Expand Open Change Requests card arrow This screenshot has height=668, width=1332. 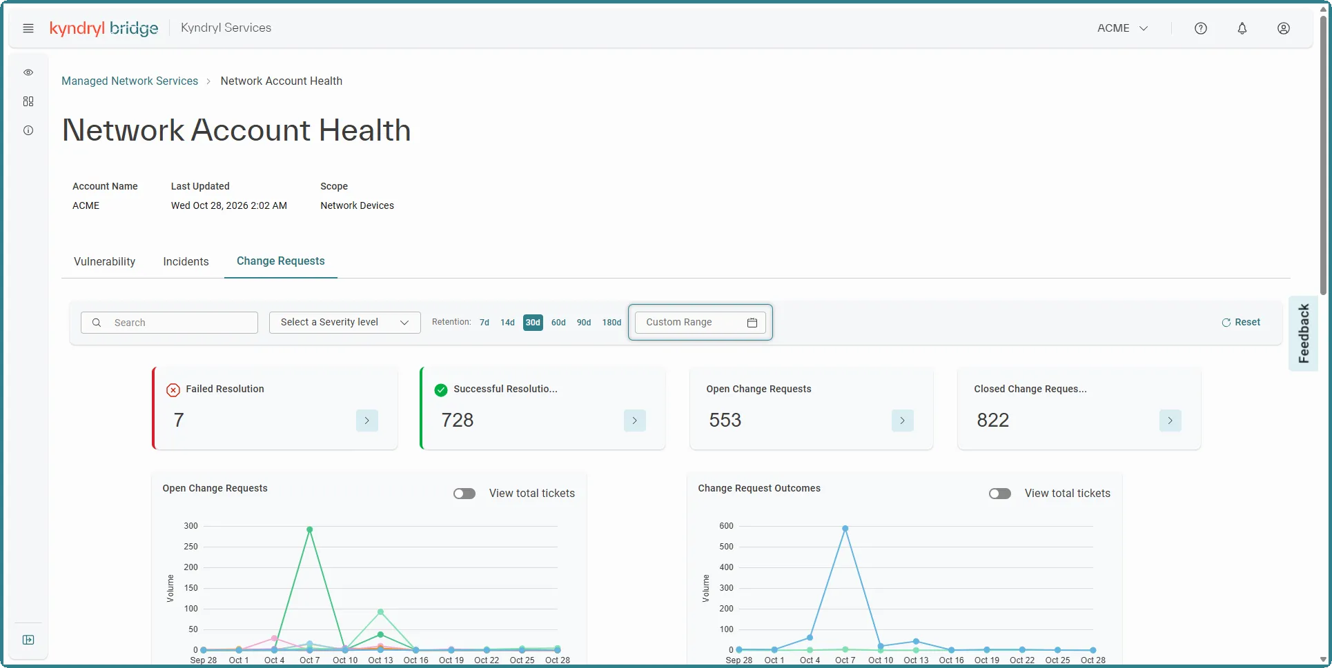[903, 421]
